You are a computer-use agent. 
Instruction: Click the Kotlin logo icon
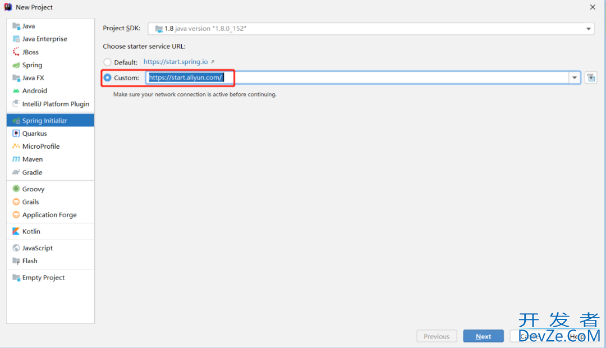16,231
